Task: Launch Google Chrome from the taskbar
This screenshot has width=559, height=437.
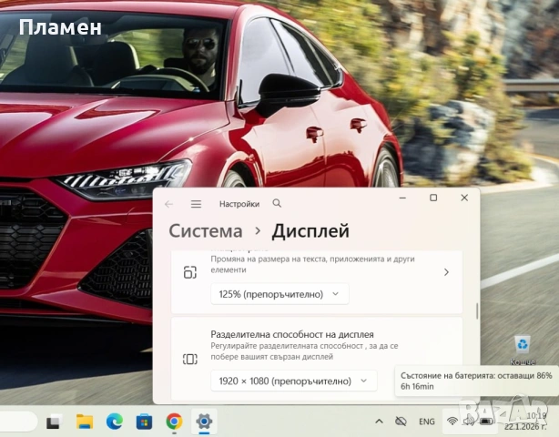Action: pos(174,422)
